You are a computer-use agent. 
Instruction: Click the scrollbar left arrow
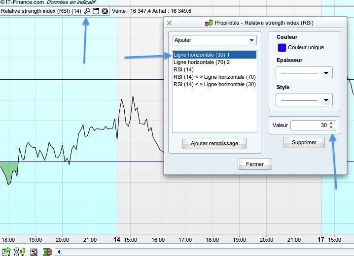point(59,252)
